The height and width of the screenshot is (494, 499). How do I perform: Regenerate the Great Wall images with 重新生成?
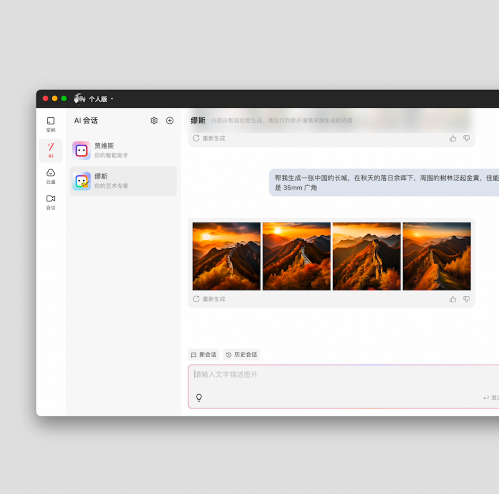pos(209,299)
